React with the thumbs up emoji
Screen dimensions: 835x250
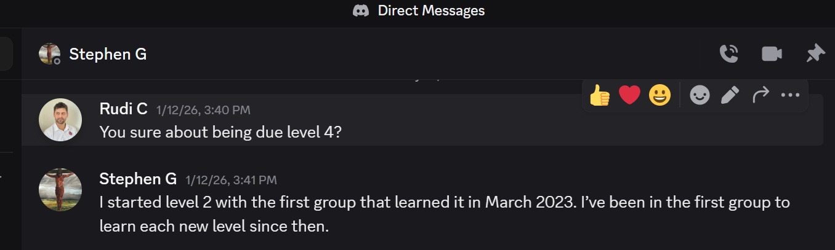pos(599,95)
